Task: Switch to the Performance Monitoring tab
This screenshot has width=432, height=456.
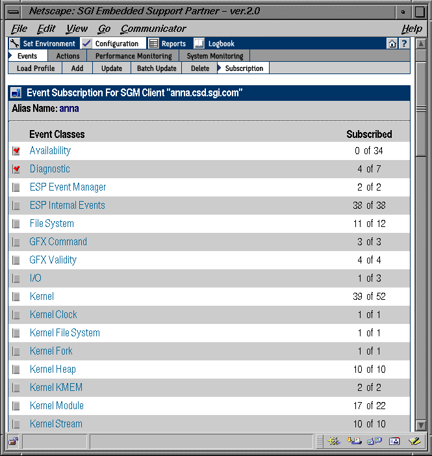Action: tap(133, 56)
